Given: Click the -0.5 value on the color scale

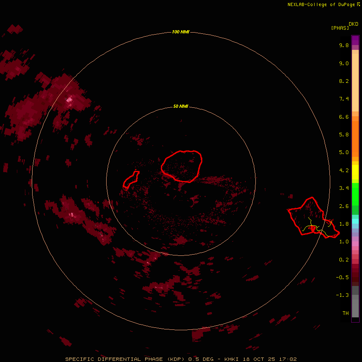Looking at the screenshot, I should coord(342,278).
